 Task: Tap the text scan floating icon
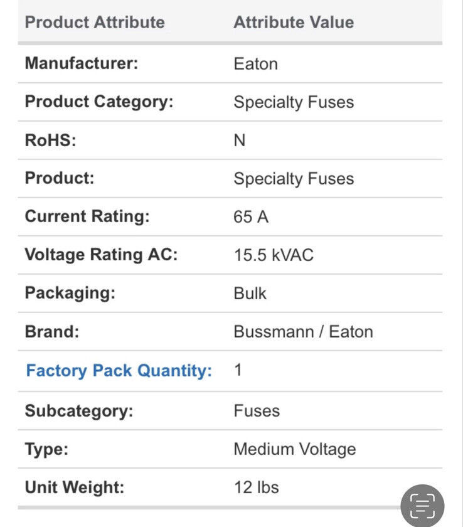(422, 506)
